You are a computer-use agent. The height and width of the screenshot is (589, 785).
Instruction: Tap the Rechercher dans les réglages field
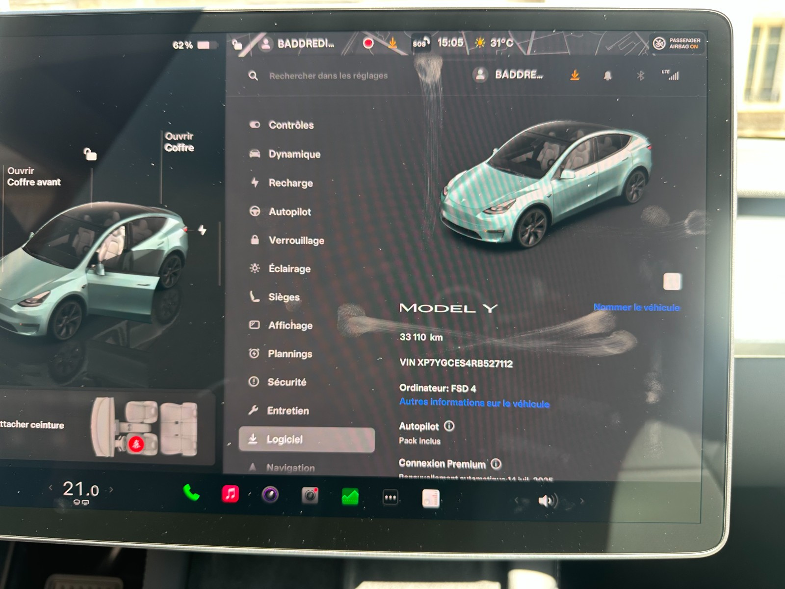[x=328, y=76]
